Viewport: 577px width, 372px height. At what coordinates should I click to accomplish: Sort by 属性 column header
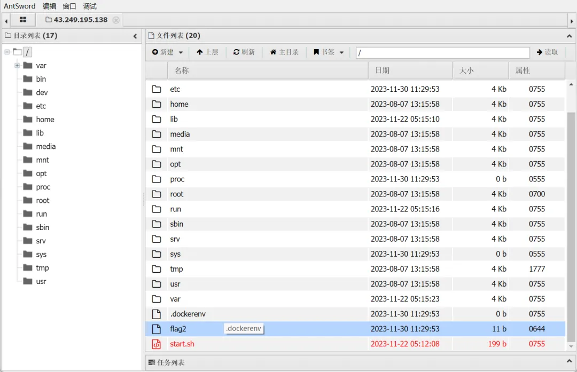(x=537, y=70)
